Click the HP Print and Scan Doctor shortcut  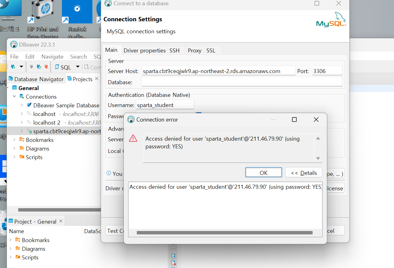43,20
